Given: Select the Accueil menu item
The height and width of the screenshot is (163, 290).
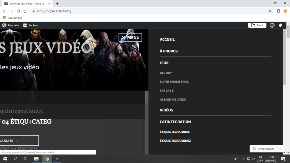Looking at the screenshot, I should [167, 39].
